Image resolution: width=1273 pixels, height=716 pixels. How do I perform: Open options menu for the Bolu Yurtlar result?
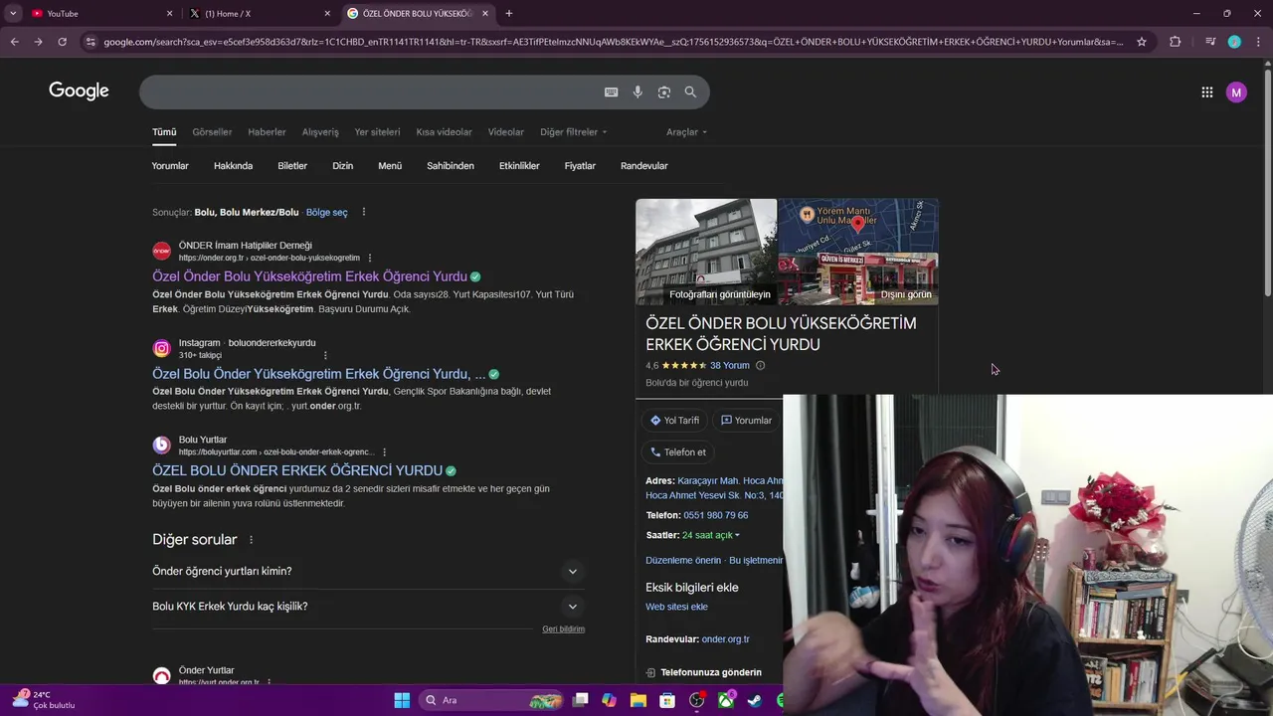pyautogui.click(x=384, y=452)
